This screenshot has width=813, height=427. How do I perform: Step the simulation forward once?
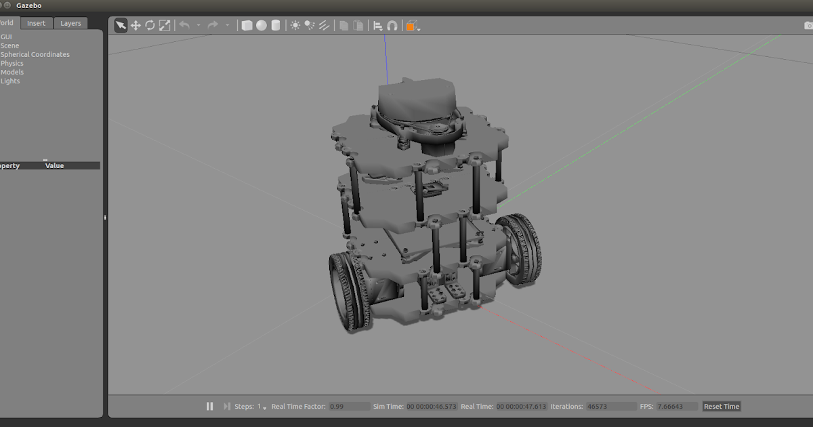[x=226, y=406]
